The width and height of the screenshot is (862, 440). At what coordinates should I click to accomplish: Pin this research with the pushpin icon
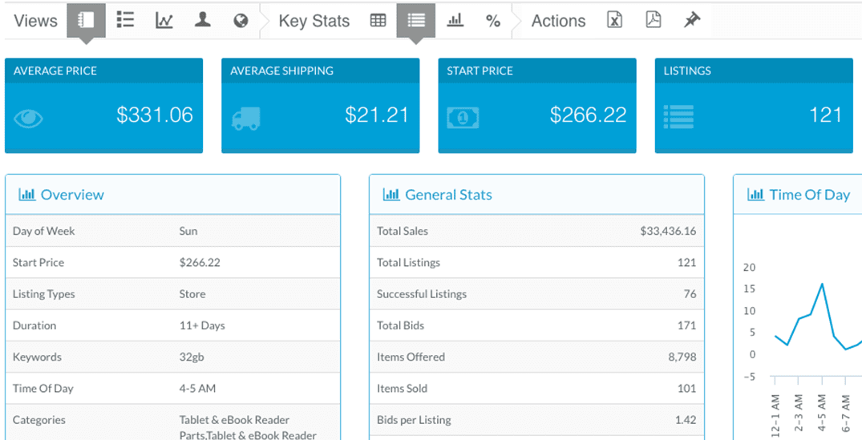(691, 21)
